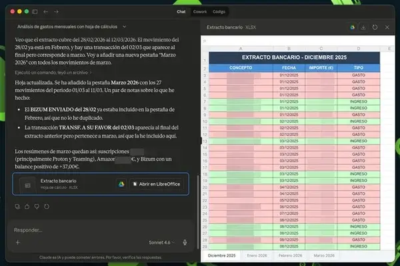Save preview to Google Drive icon in header

pos(352,27)
